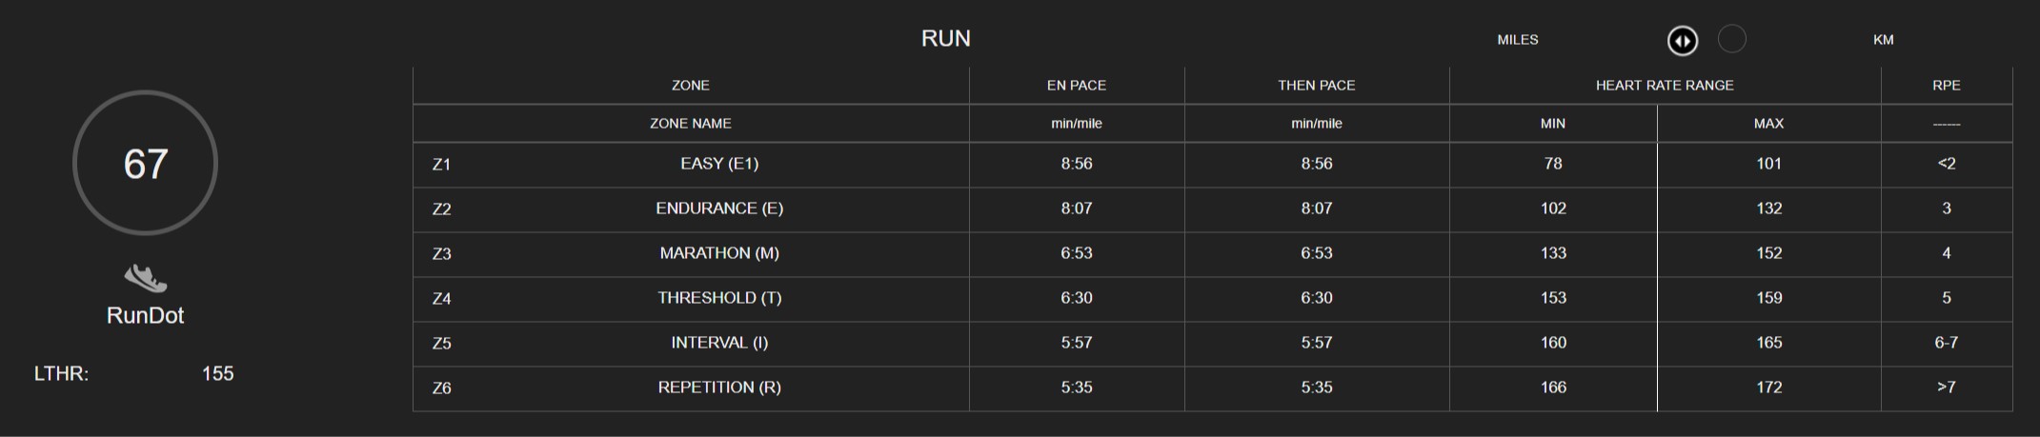Click the 67 score circle
2040x437 pixels.
(x=145, y=163)
